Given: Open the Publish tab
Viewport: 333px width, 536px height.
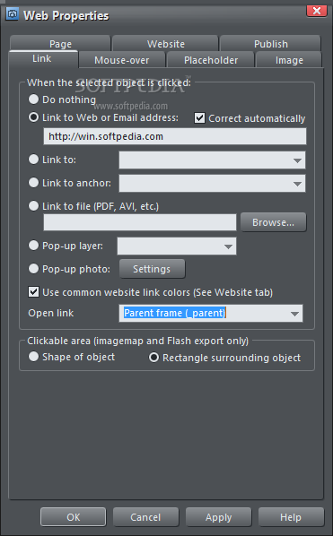Looking at the screenshot, I should [x=271, y=44].
